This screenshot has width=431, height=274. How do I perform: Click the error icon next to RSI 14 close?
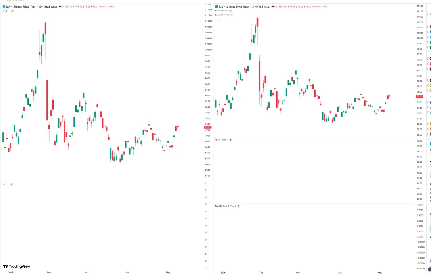click(x=231, y=140)
